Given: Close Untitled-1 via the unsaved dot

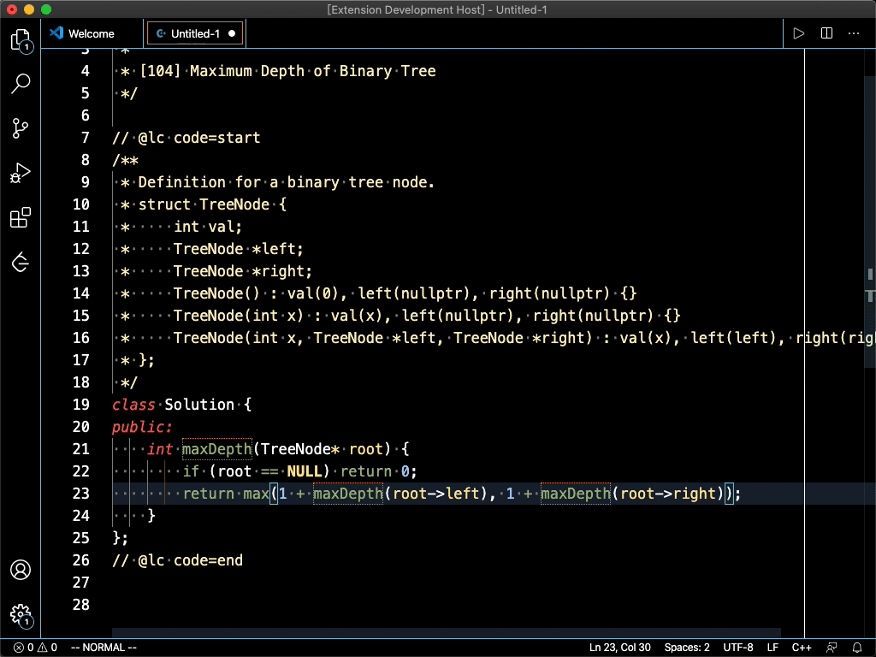Looking at the screenshot, I should click(232, 33).
